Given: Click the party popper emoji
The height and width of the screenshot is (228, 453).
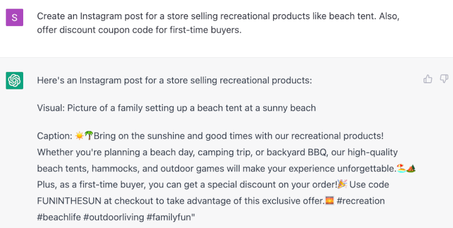Looking at the screenshot, I should pyautogui.click(x=343, y=184).
